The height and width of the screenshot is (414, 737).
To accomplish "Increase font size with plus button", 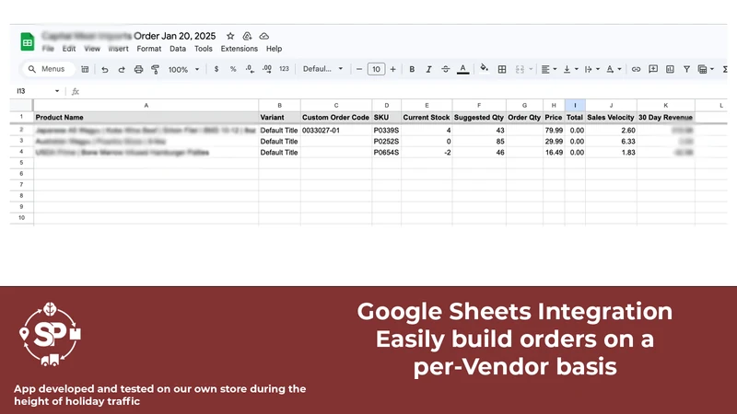I will [393, 69].
